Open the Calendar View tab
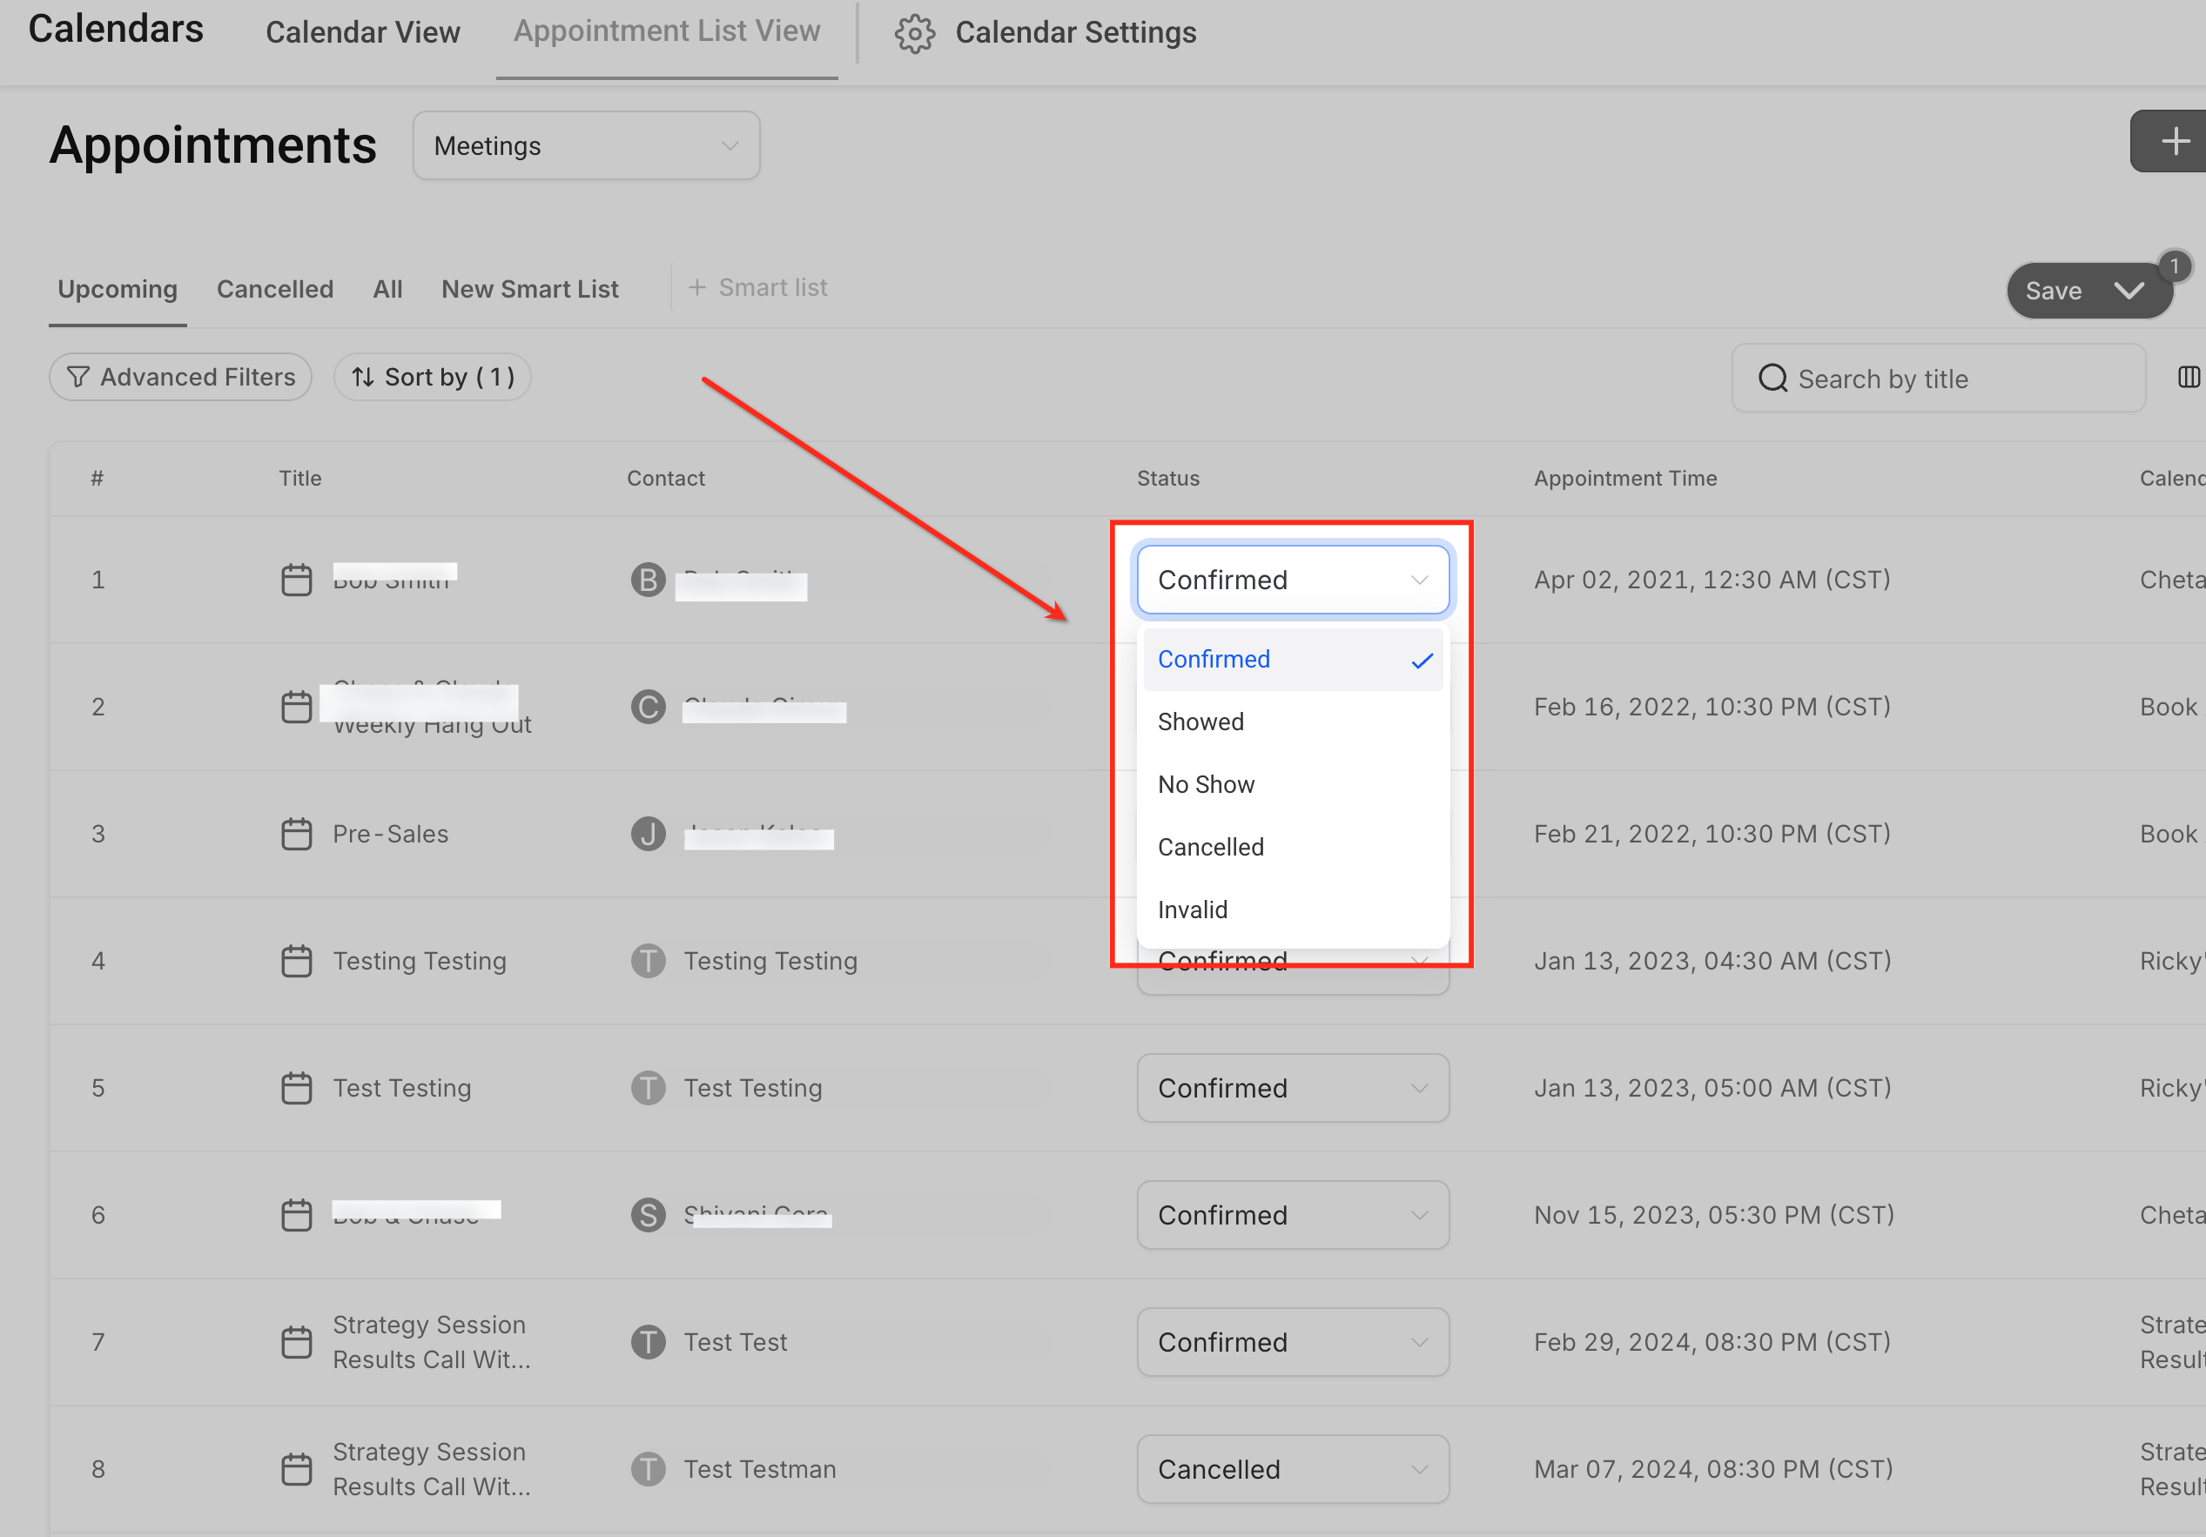This screenshot has width=2206, height=1537. 362,33
